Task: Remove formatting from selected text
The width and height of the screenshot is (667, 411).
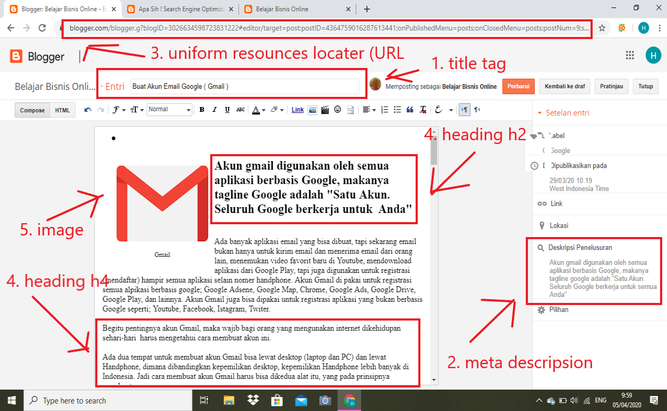Action: point(423,109)
